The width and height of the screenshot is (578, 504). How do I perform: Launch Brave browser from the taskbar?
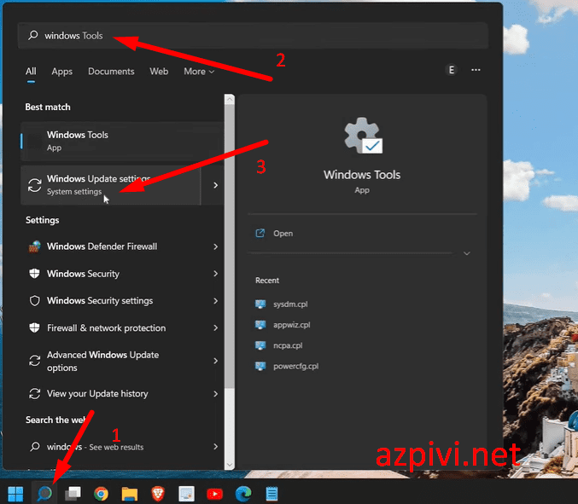tap(158, 493)
